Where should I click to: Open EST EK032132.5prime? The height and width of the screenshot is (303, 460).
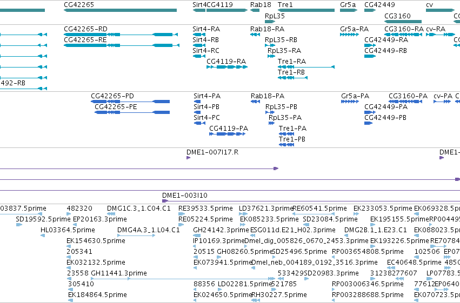tap(96, 262)
